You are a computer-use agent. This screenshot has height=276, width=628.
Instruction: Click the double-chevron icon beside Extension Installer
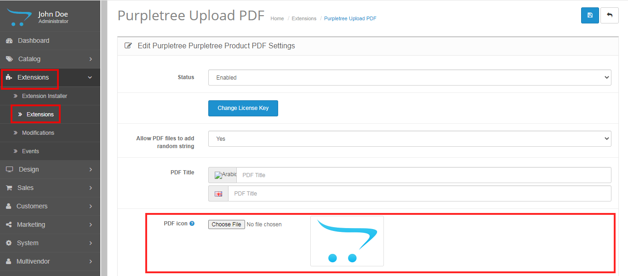(16, 96)
